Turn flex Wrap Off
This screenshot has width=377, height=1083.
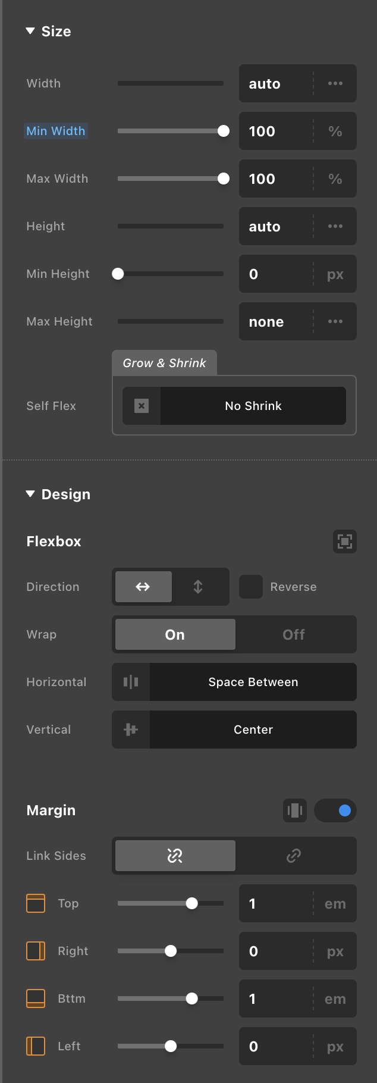294,634
